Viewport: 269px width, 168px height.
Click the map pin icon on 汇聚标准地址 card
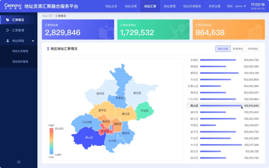point(181,30)
